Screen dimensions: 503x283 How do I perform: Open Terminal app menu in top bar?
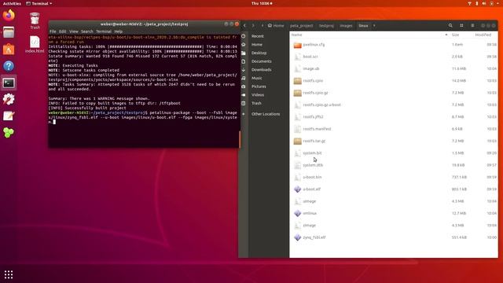click(x=39, y=3)
